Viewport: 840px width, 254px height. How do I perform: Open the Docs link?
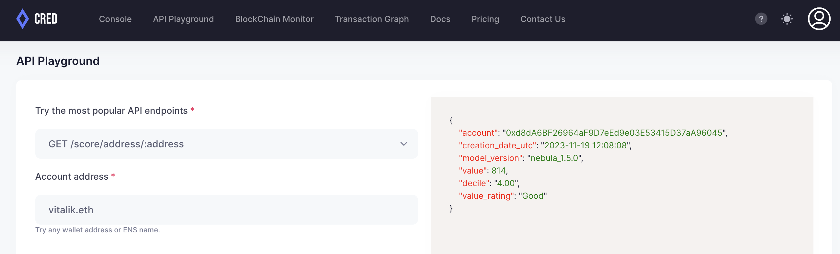pos(440,19)
